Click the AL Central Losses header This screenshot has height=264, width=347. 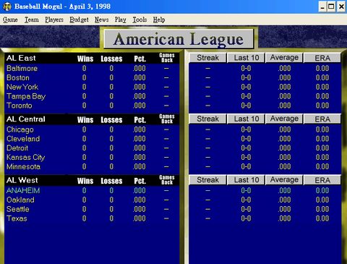(111, 119)
